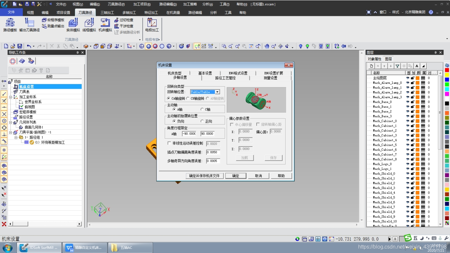This screenshot has height=253, width=450.
Task: Collapse the 加工坐标系 tree node
Action: coord(10,97)
